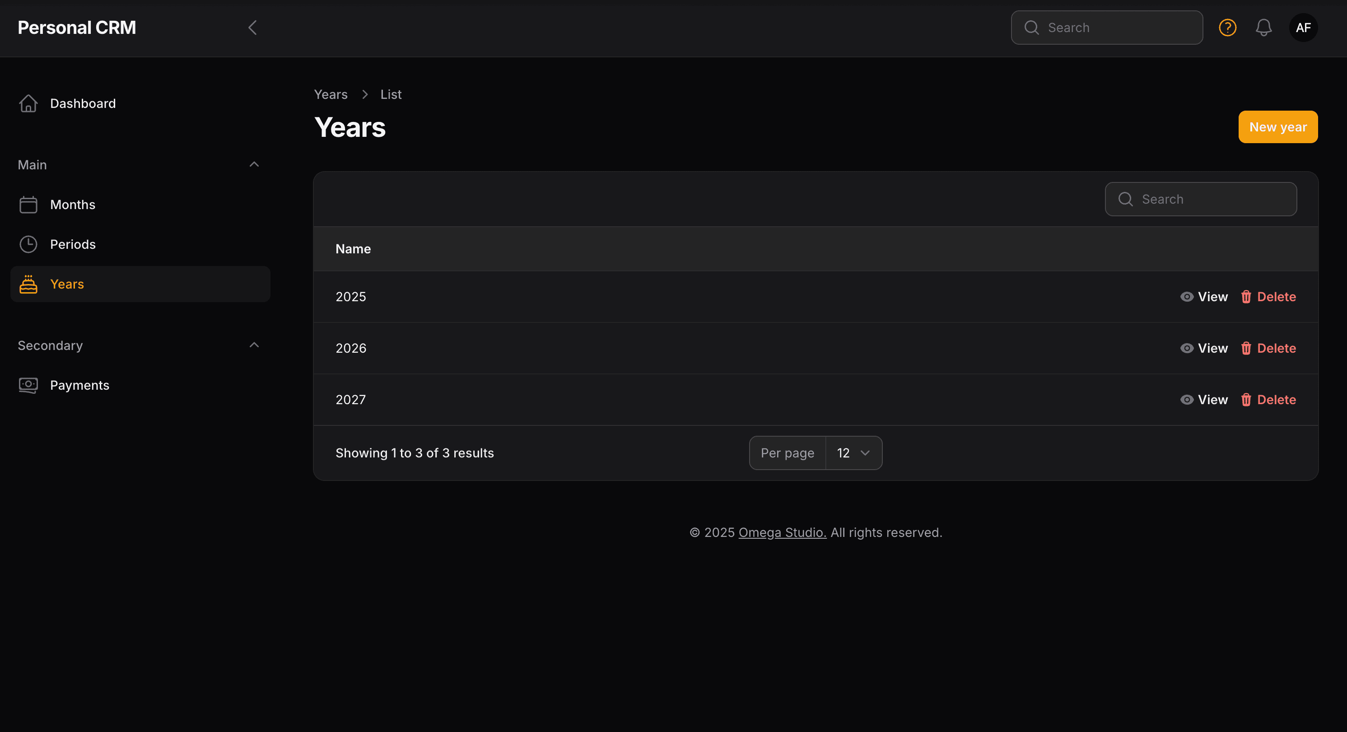Click the New year button
1347x732 pixels.
[1277, 127]
